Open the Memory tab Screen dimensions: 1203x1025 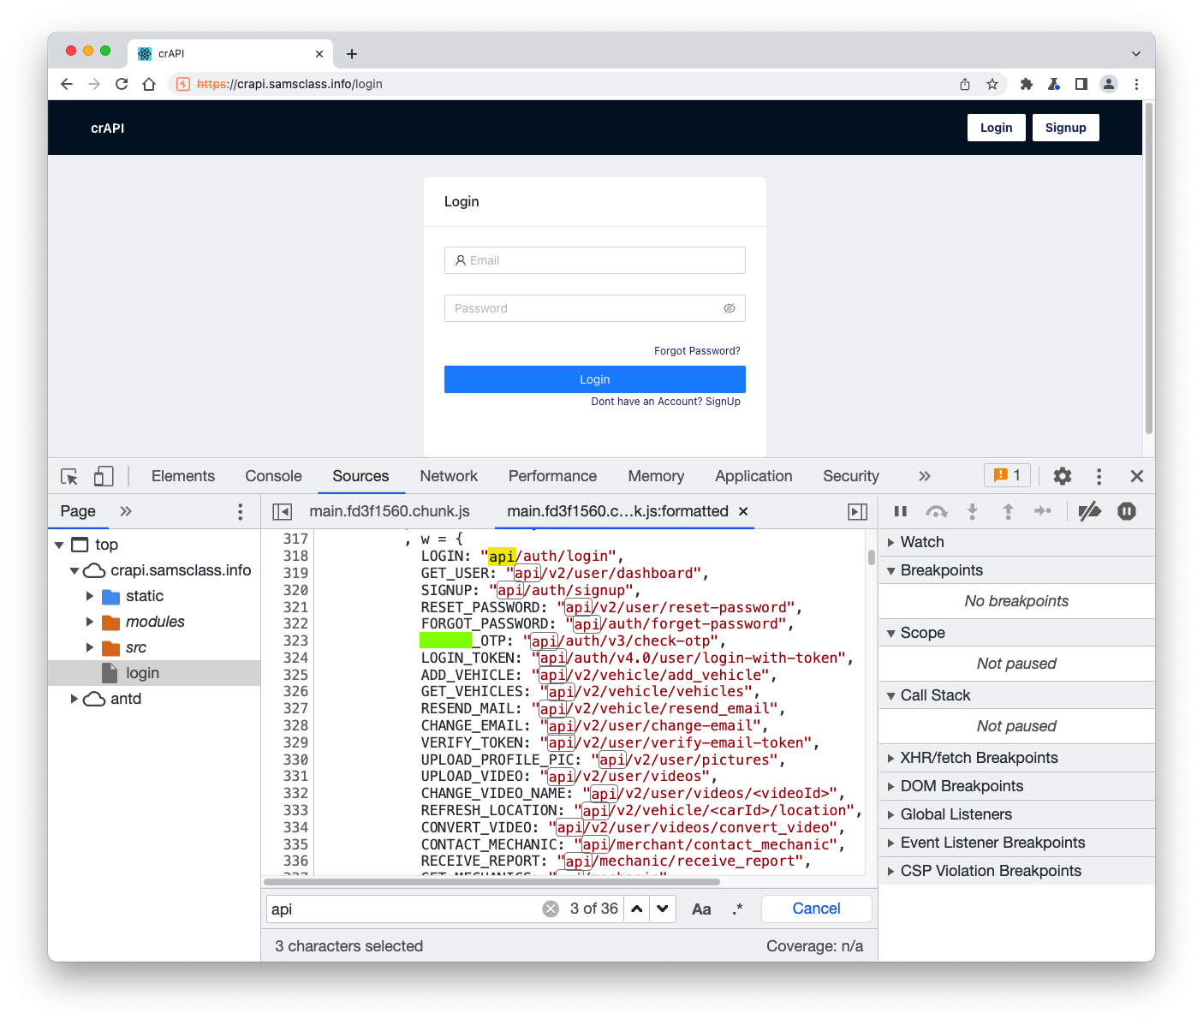point(656,476)
